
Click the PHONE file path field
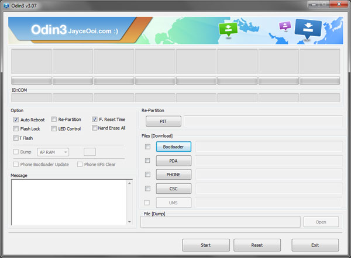pos(269,175)
